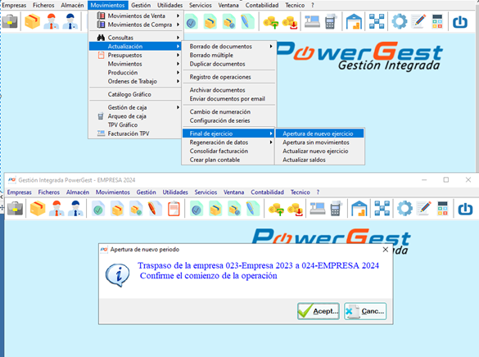The image size is (479, 357).
Task: Select the cash register icon in upper toolbar
Action: [312, 21]
